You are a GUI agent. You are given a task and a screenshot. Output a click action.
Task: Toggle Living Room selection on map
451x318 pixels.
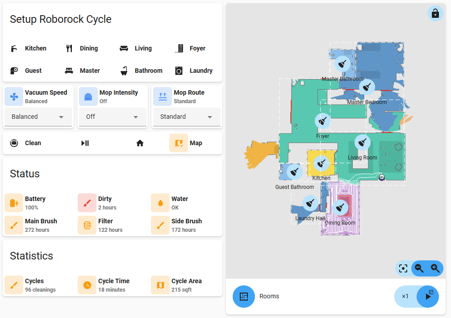point(363,142)
